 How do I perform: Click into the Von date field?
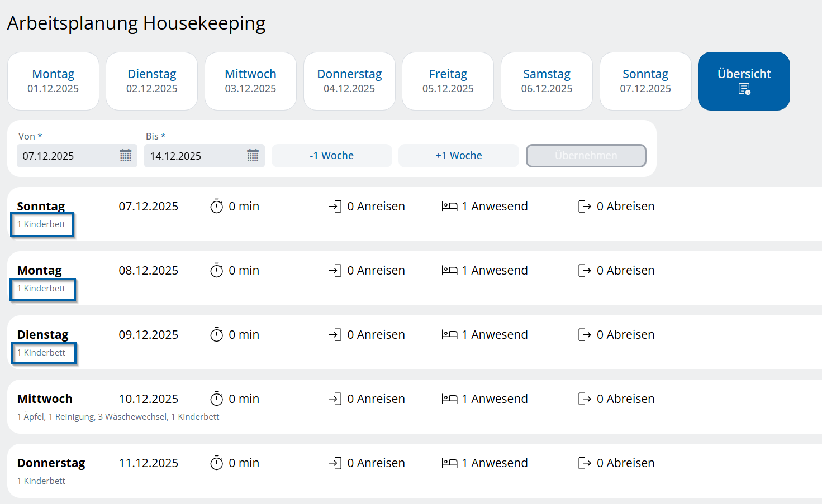(x=67, y=156)
